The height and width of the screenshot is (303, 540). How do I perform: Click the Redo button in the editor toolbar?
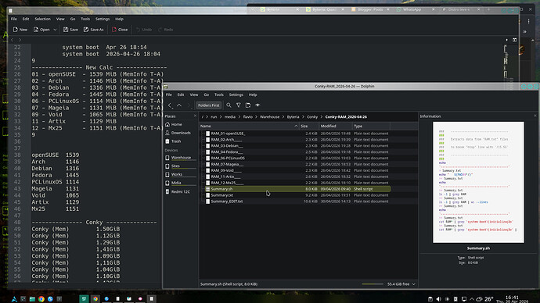point(166,30)
